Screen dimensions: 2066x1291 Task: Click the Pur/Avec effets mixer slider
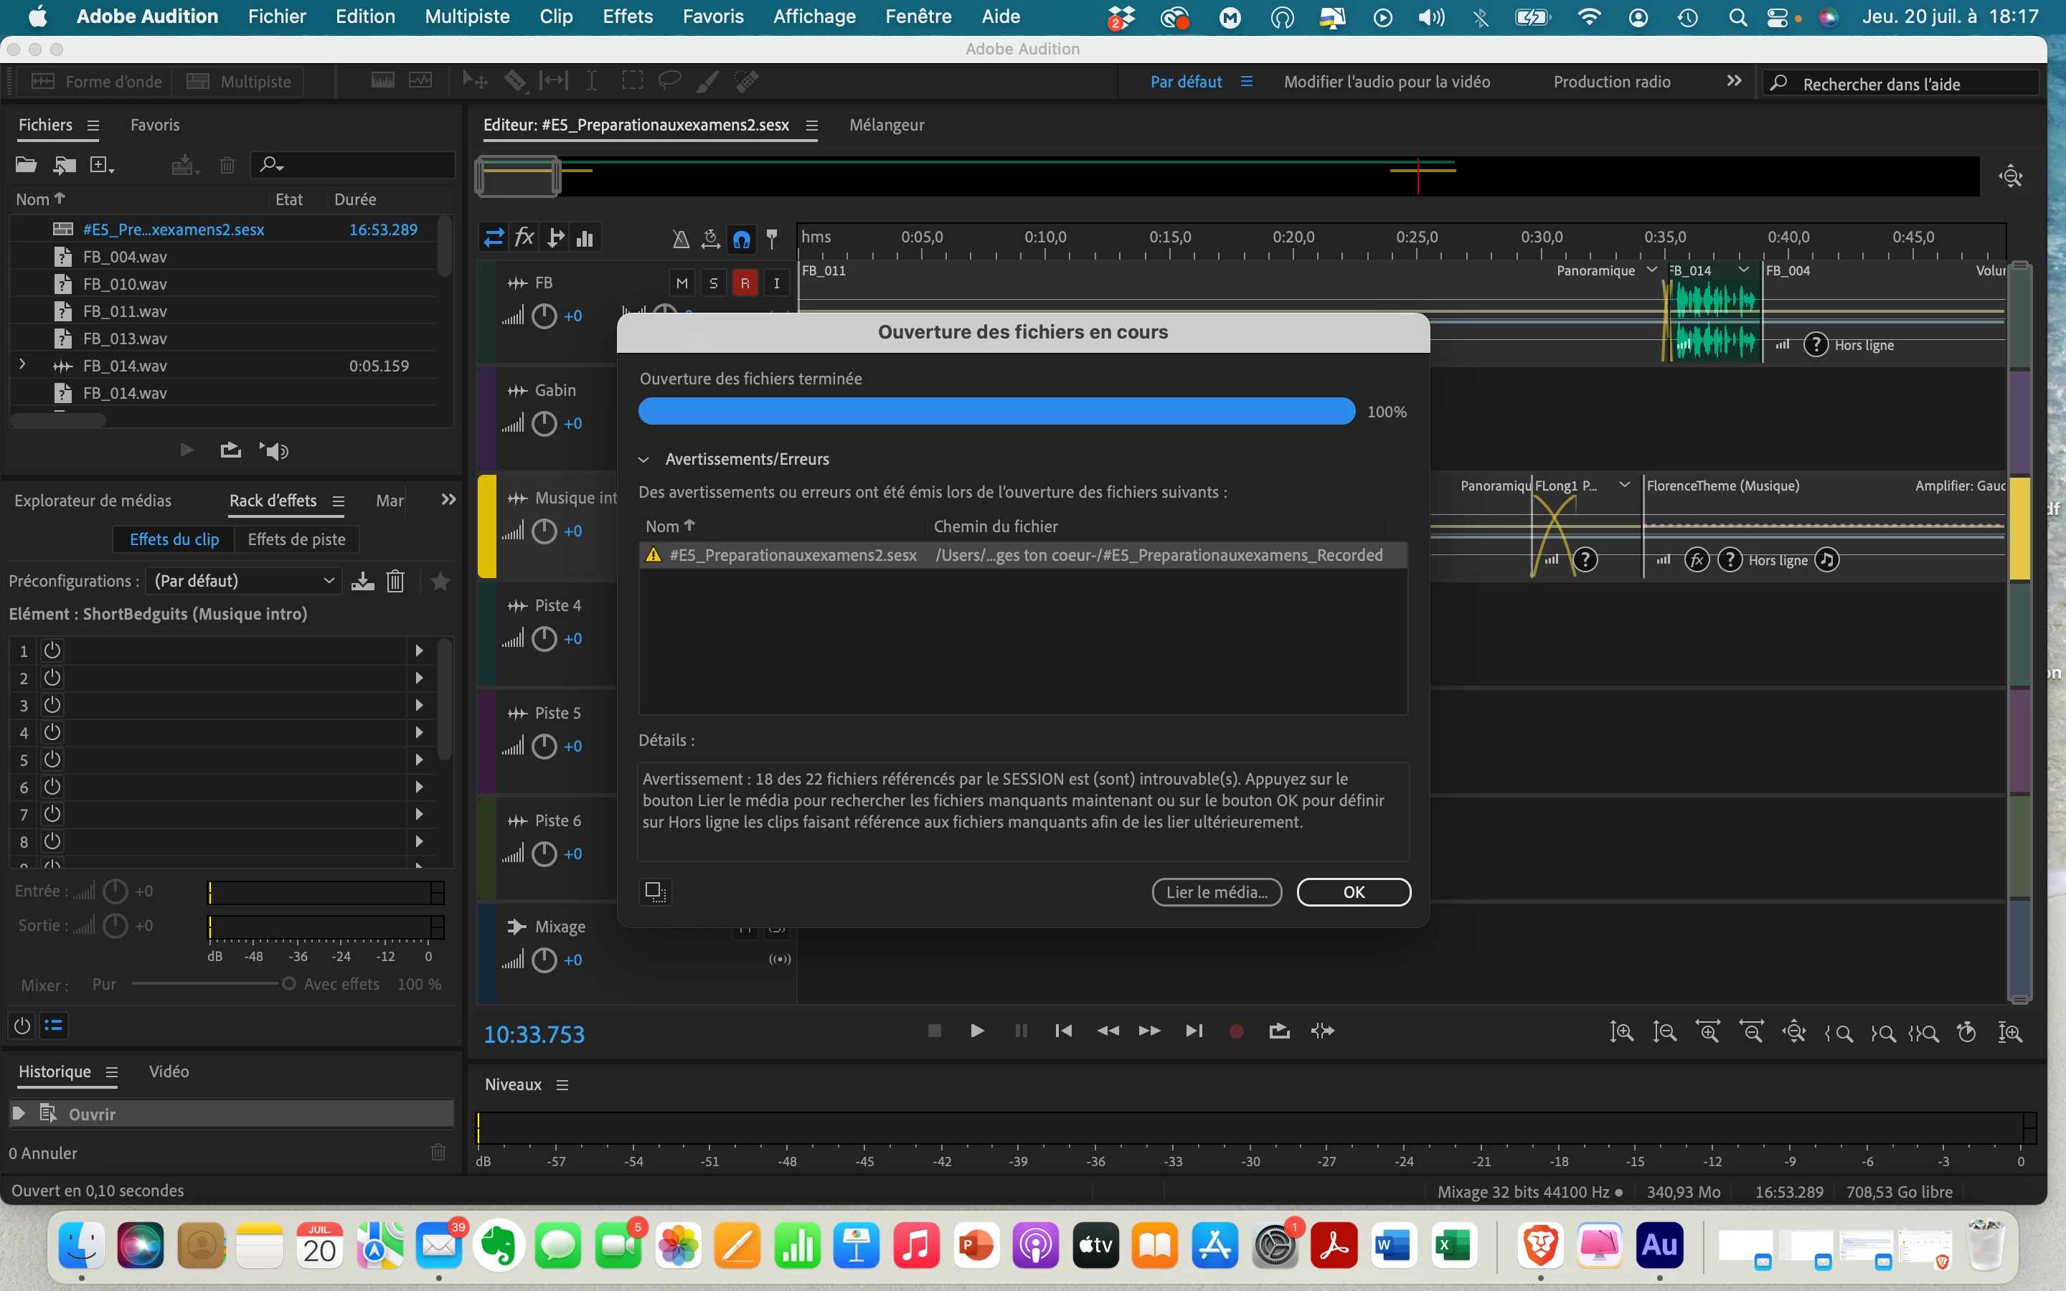(288, 983)
